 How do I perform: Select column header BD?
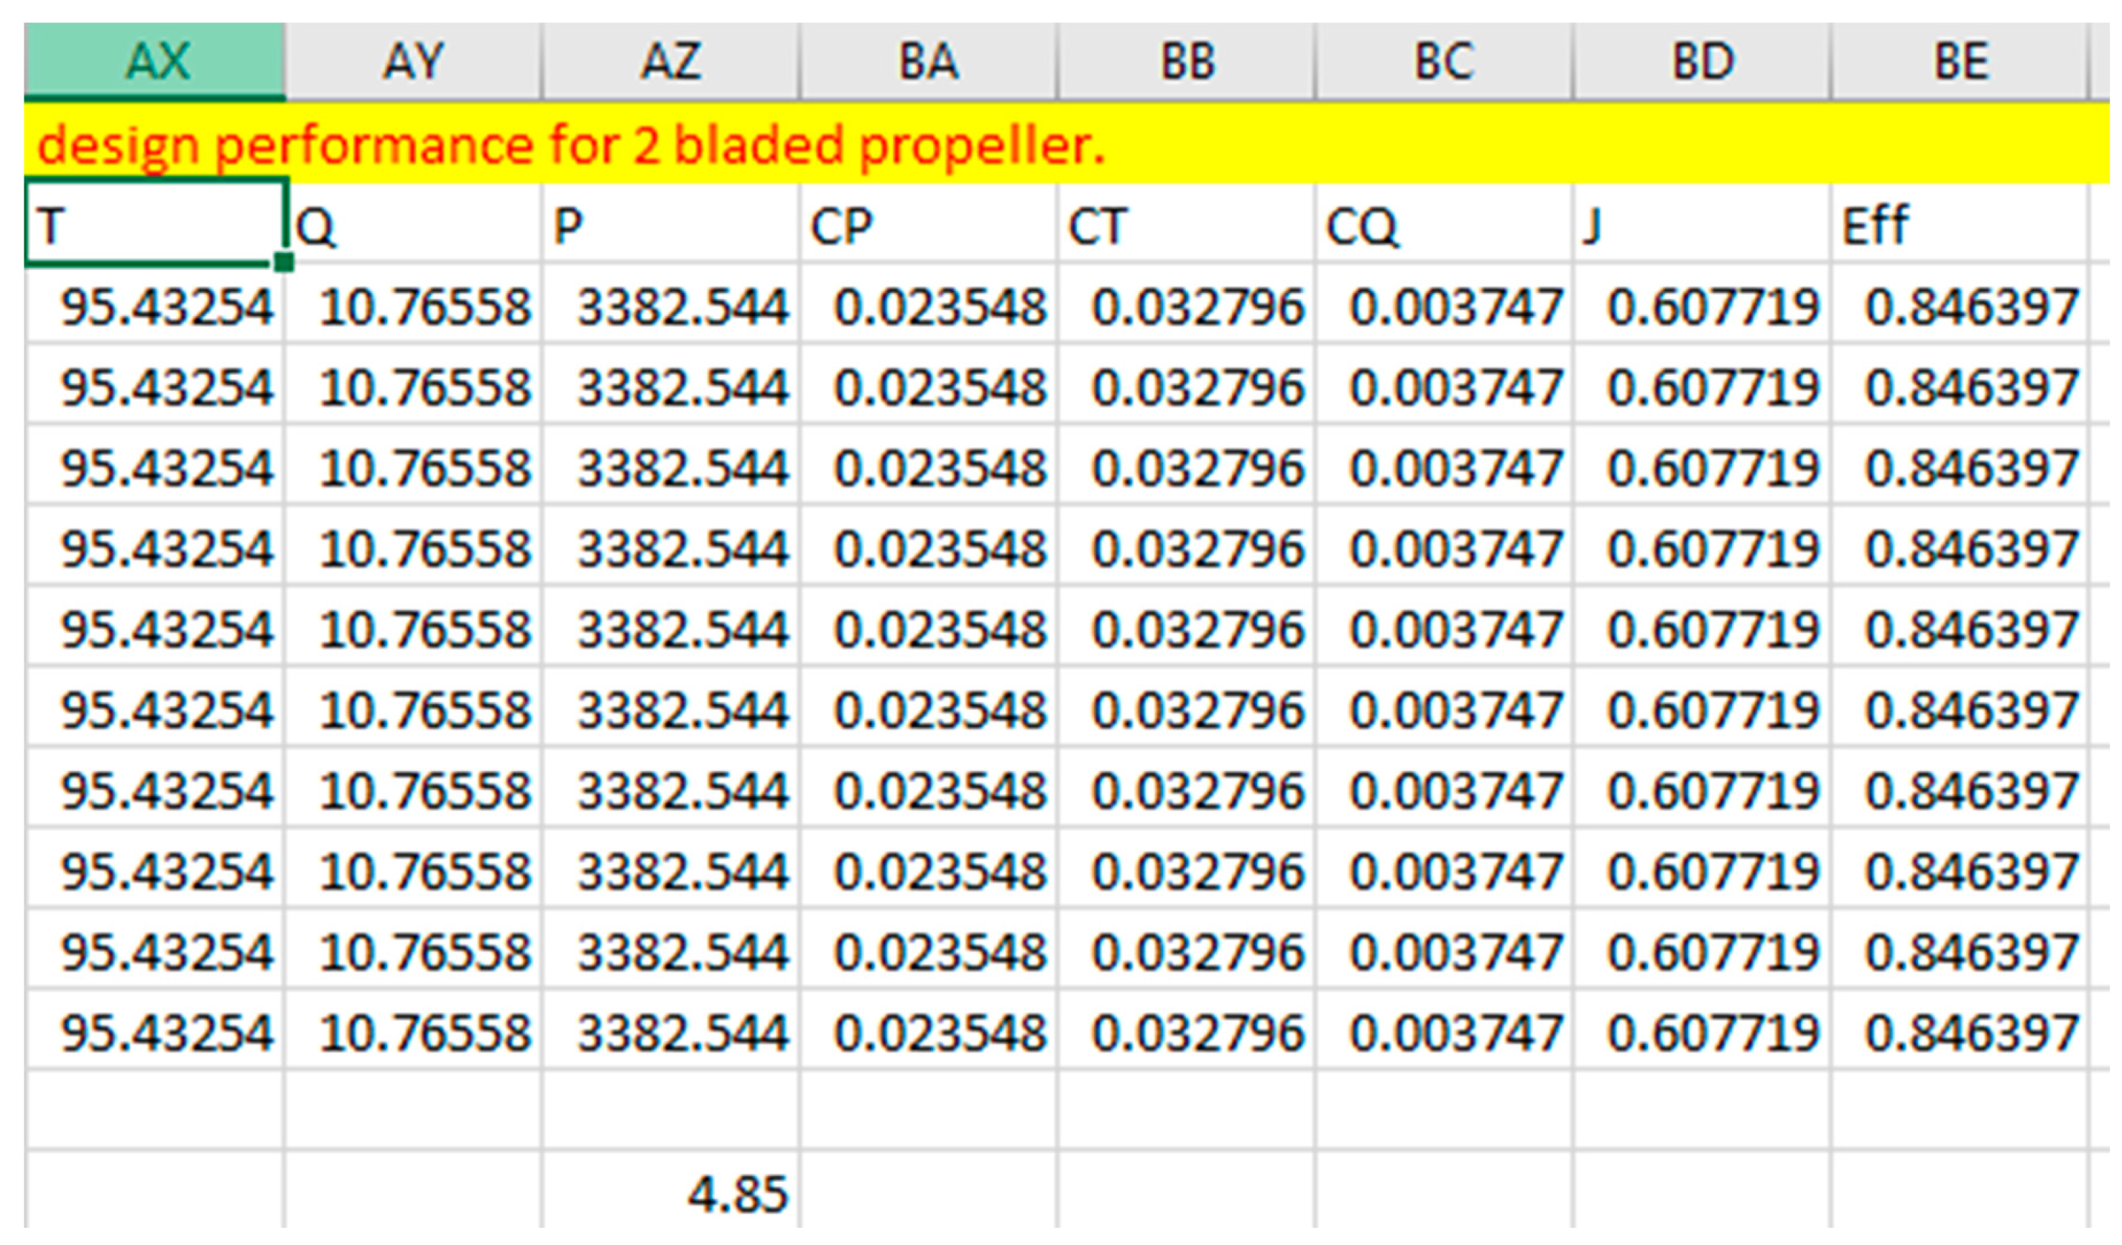pyautogui.click(x=1702, y=62)
